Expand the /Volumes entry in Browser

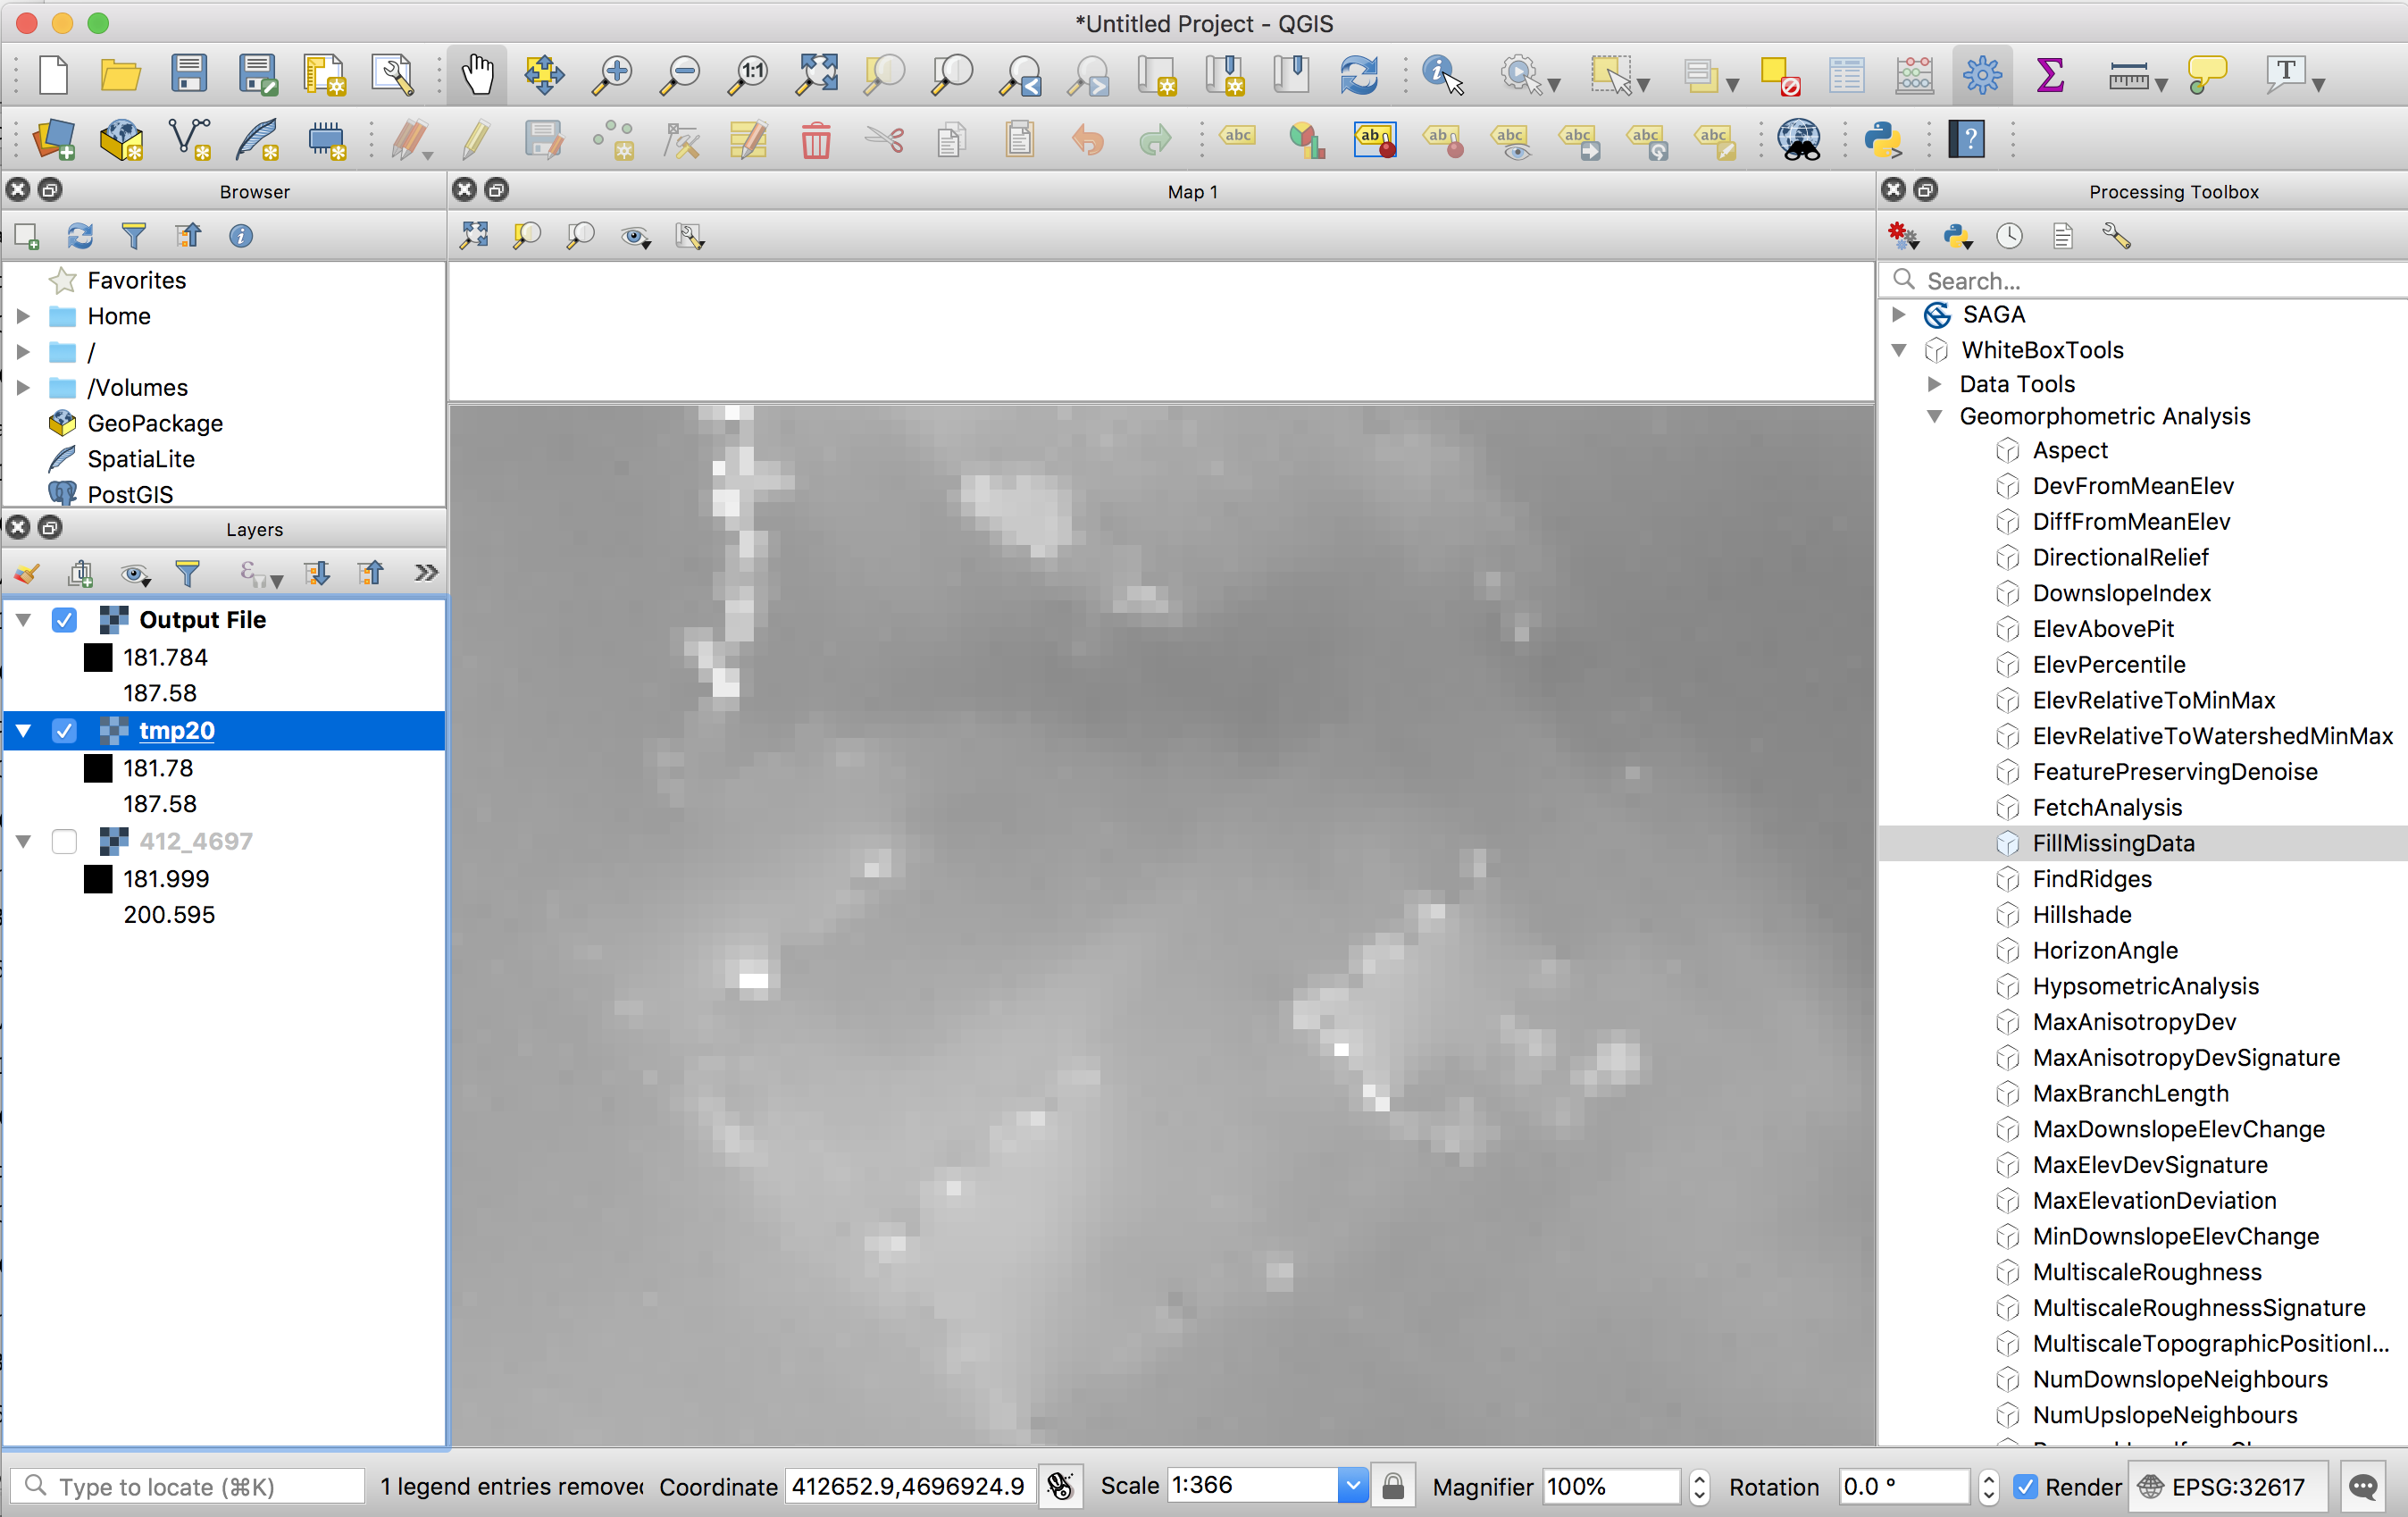pos(23,387)
